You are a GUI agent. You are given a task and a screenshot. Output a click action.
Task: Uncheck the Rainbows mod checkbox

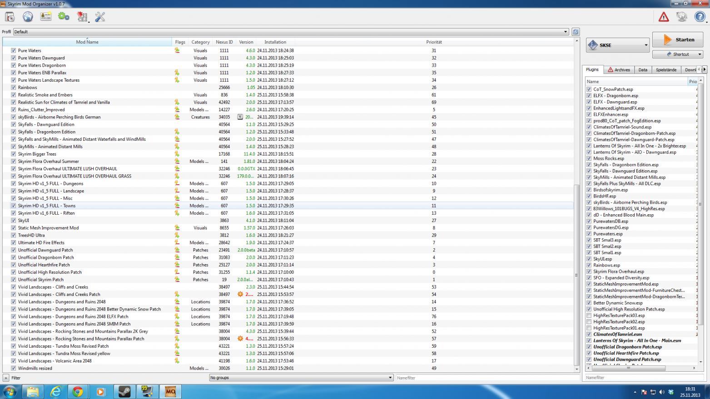click(x=13, y=87)
